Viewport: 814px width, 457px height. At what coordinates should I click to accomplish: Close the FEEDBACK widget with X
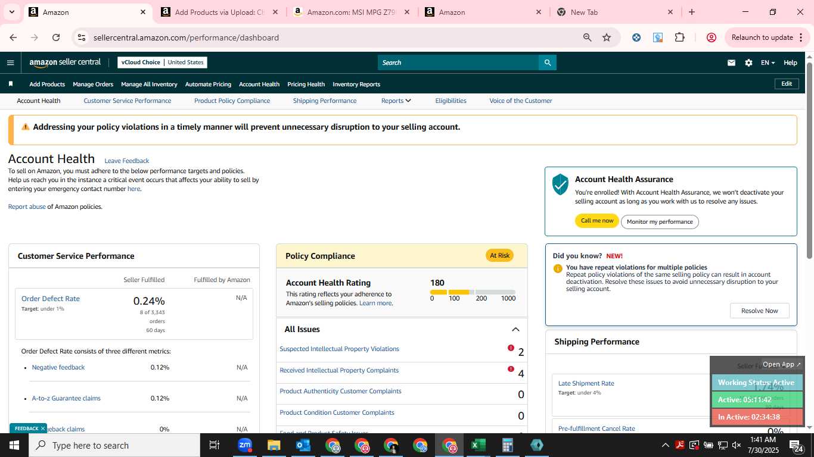click(x=43, y=428)
